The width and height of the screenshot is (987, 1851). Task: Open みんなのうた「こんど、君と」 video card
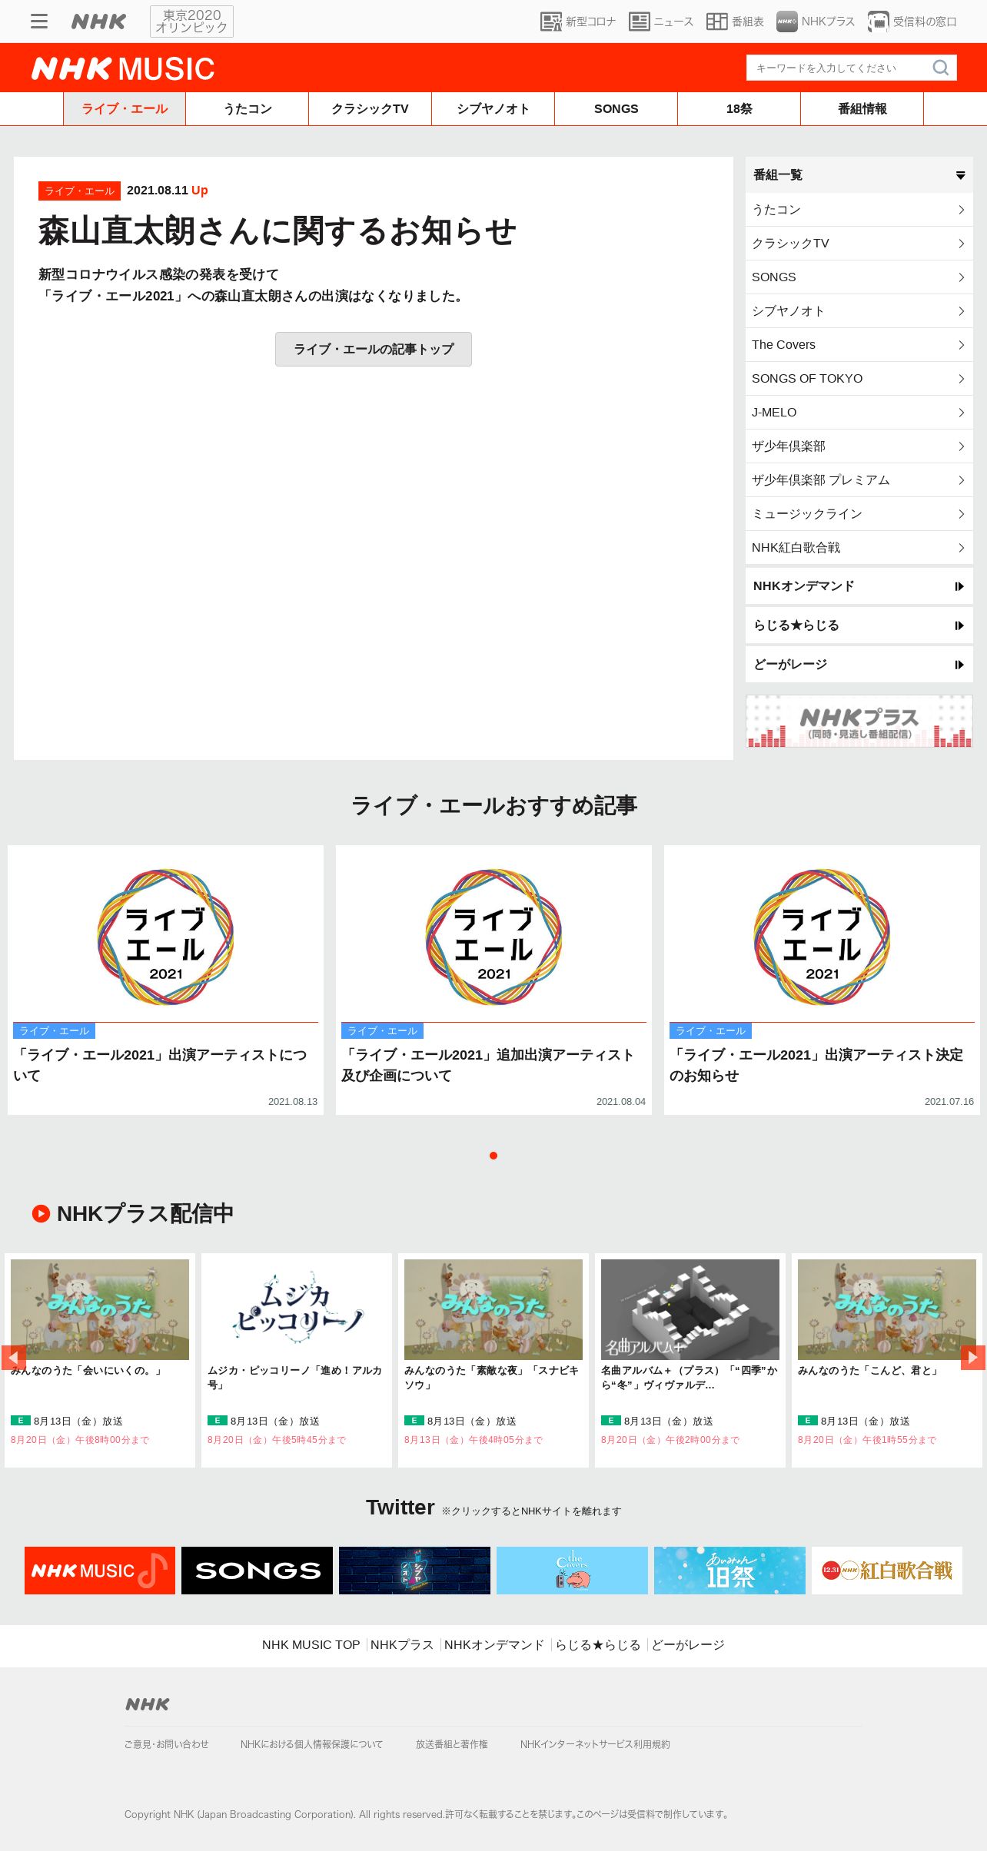pos(887,1360)
